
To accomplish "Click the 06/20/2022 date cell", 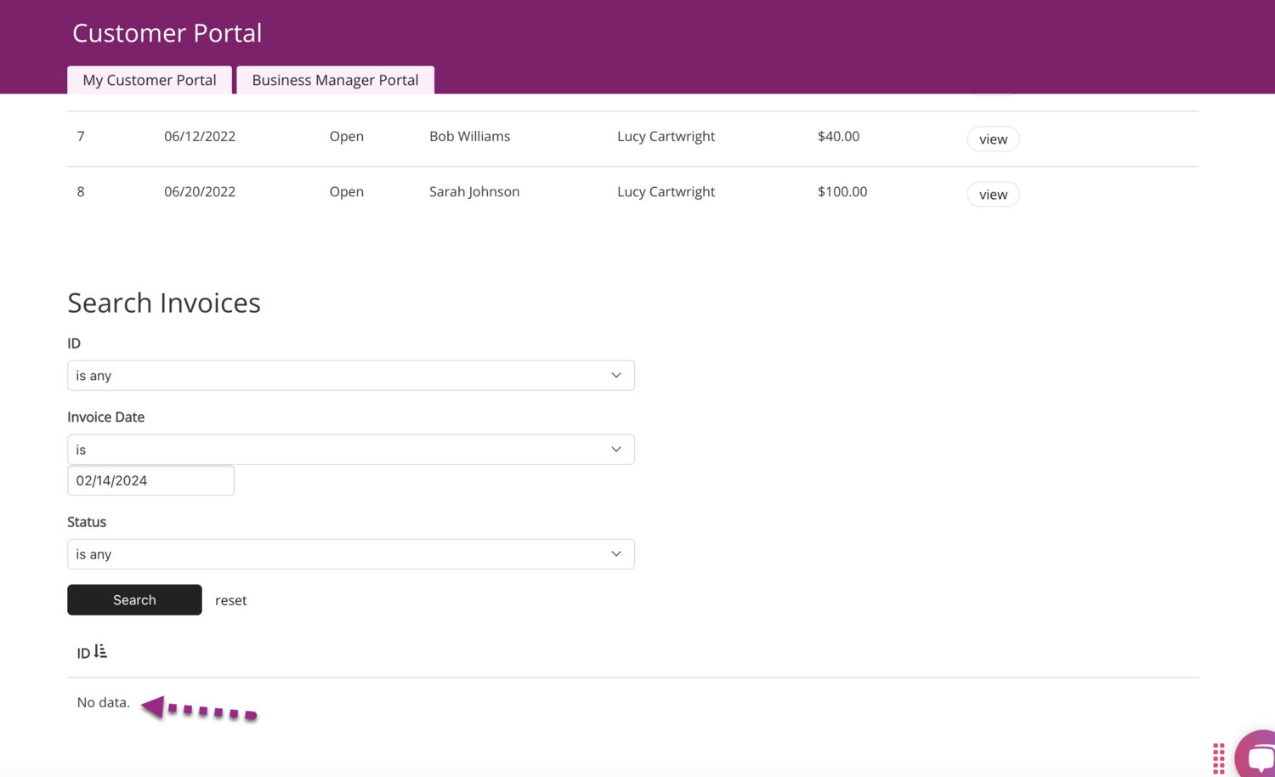I will (200, 192).
